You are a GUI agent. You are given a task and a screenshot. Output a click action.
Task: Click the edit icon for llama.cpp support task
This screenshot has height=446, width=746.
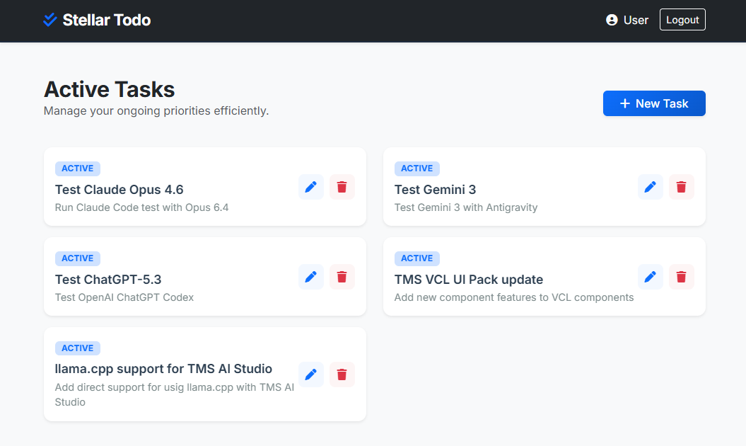310,374
